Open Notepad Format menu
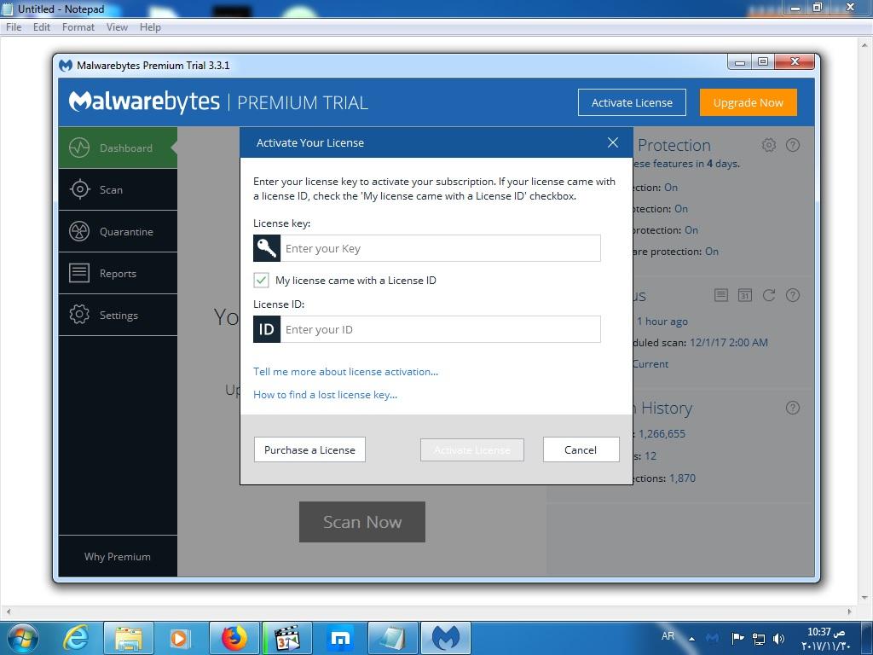The image size is (873, 655). (78, 27)
